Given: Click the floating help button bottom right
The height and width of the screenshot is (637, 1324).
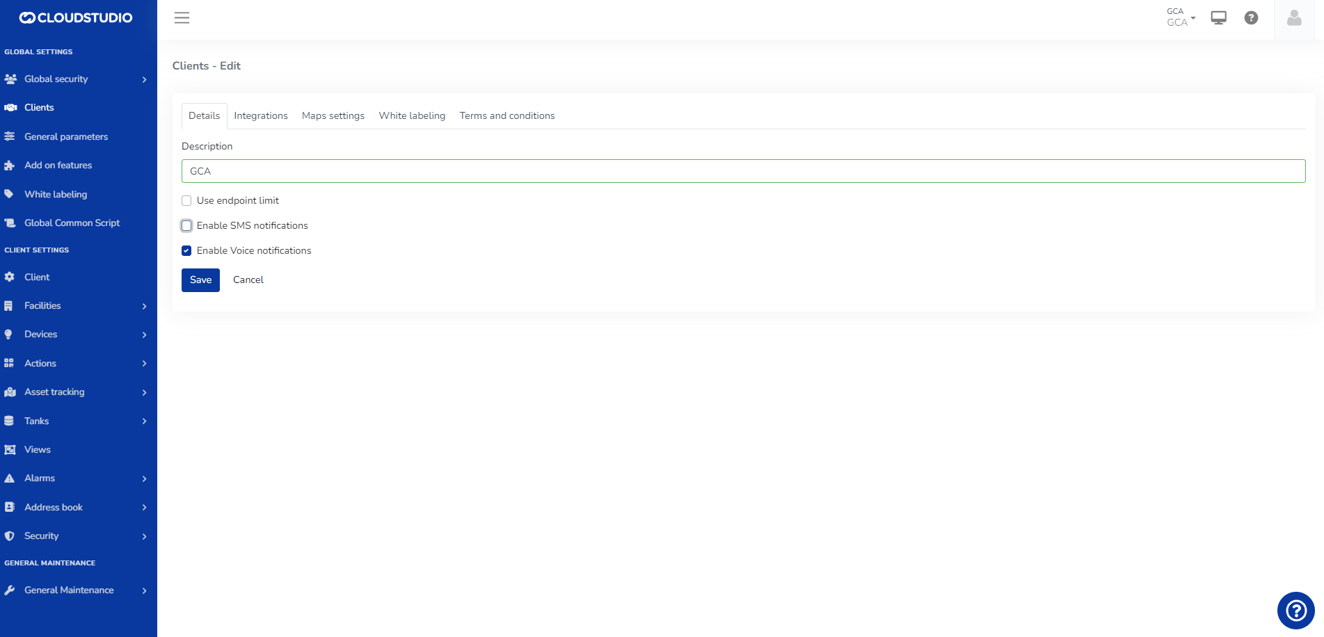Looking at the screenshot, I should tap(1295, 611).
